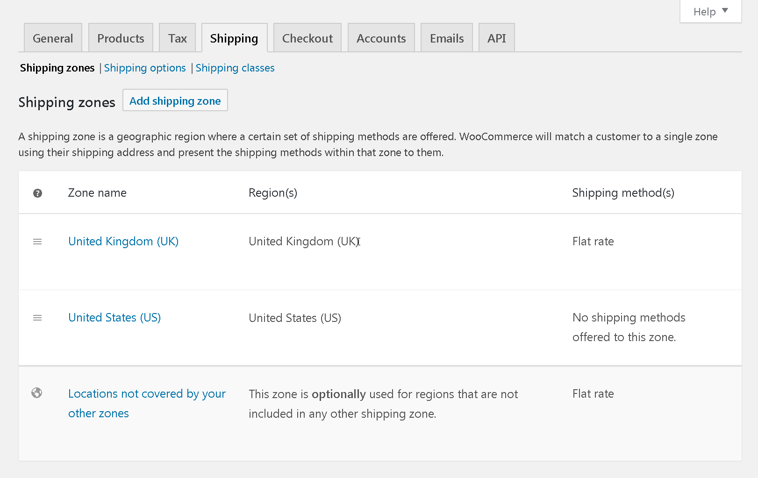Open the Emails tab
The height and width of the screenshot is (478, 758).
[446, 37]
